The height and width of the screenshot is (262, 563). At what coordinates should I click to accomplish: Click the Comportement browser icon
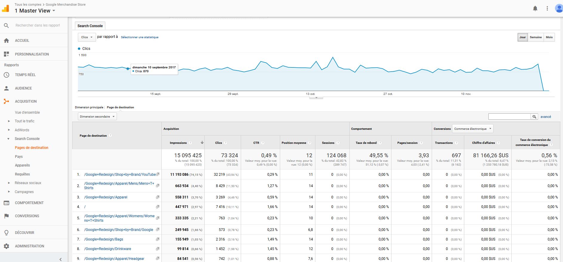6,203
